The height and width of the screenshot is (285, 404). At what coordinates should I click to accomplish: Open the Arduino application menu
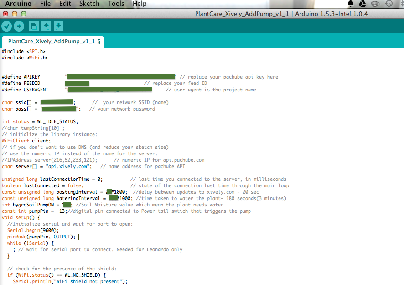18,4
